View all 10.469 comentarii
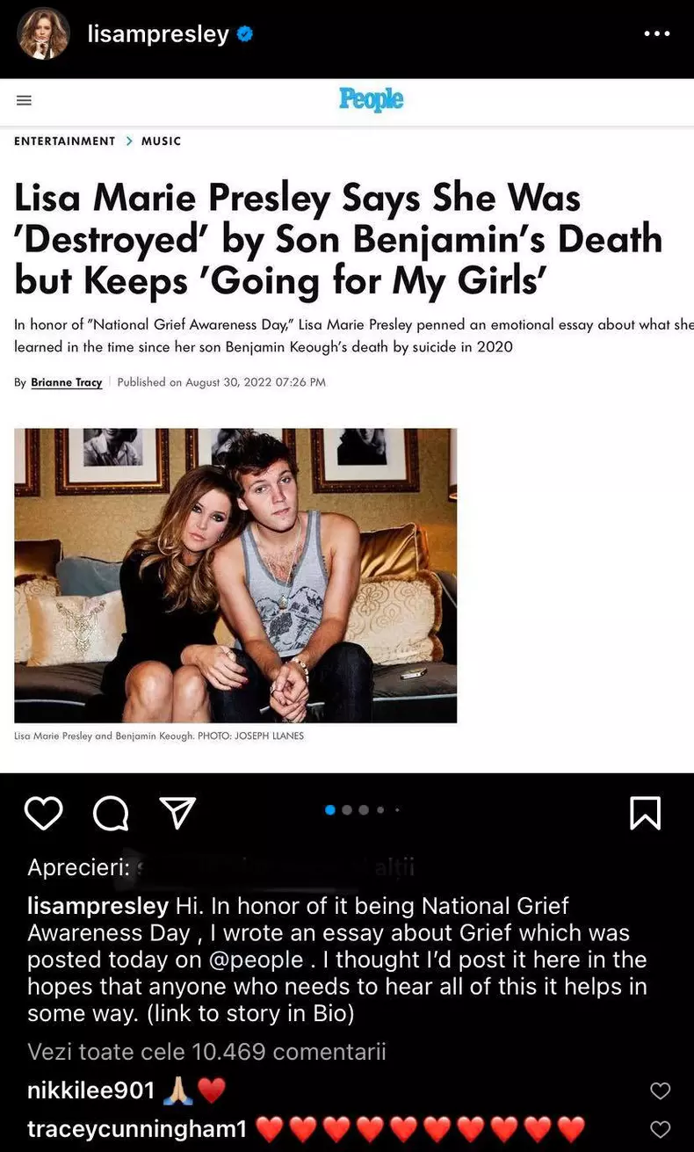The height and width of the screenshot is (1152, 694). point(206,1052)
